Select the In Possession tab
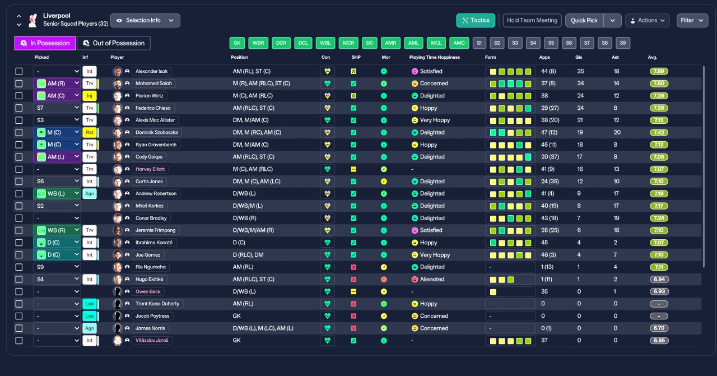The width and height of the screenshot is (717, 376). (x=45, y=43)
